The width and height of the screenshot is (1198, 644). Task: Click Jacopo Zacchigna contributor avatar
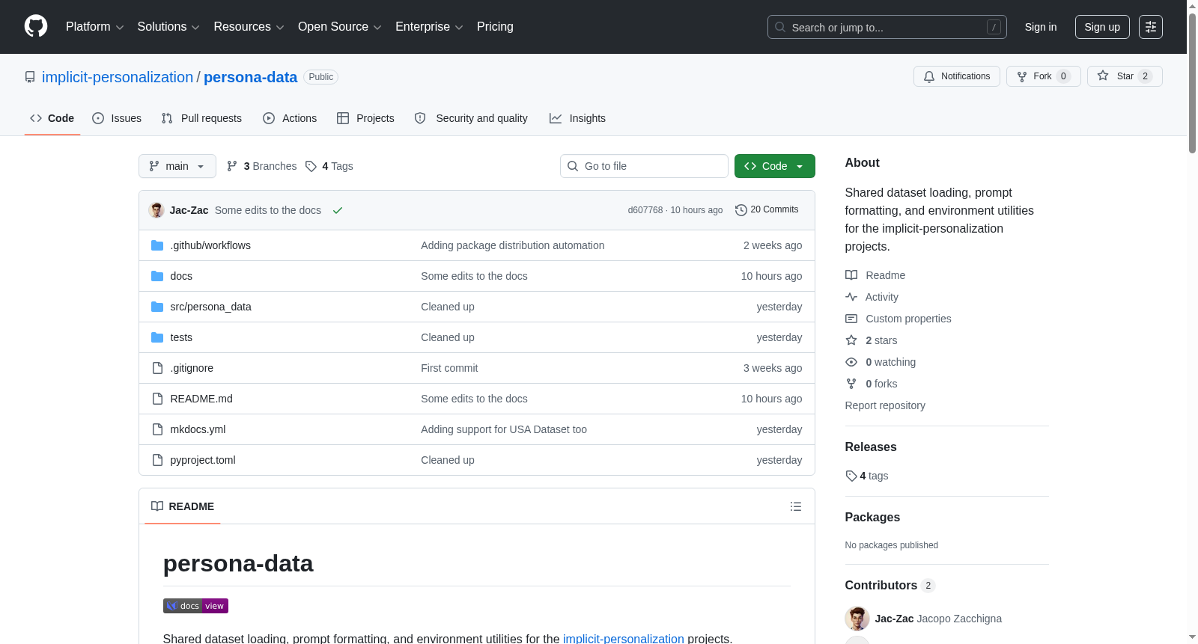[x=857, y=619]
